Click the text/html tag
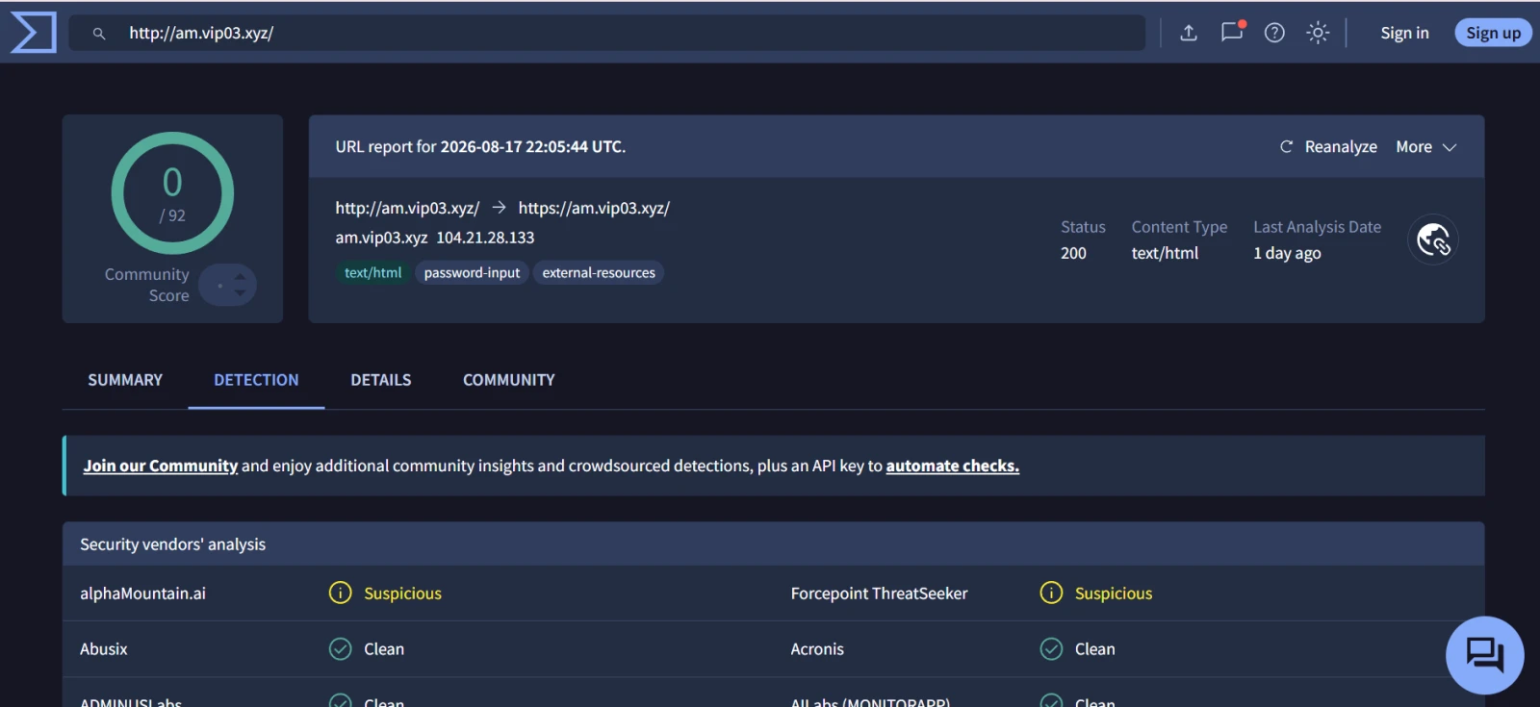This screenshot has width=1540, height=707. click(372, 273)
